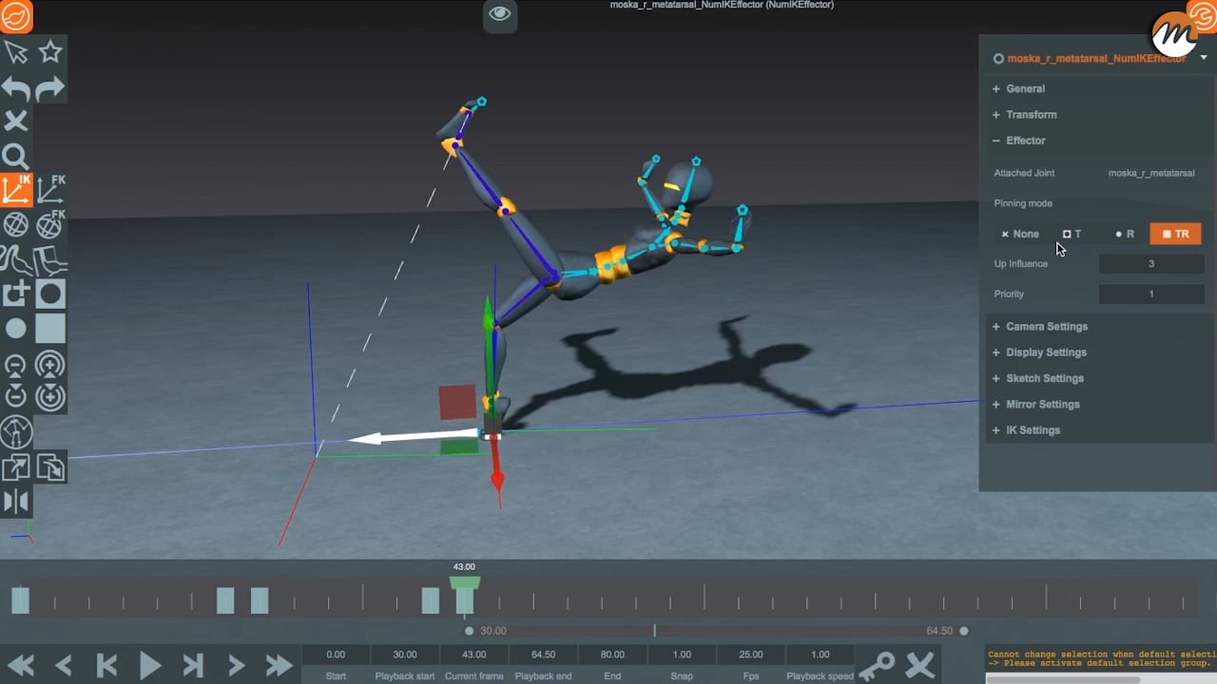Viewport: 1217px width, 684px height.
Task: Click the Playback end field
Action: pos(543,655)
